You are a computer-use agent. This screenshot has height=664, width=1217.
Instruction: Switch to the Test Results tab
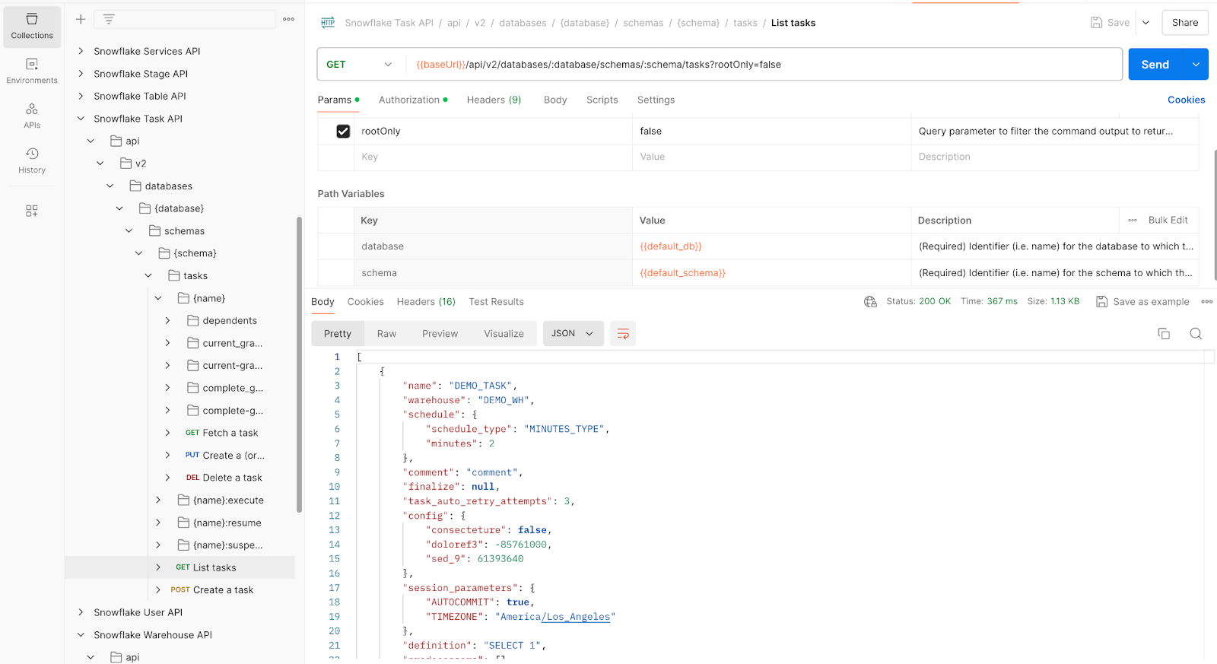click(496, 302)
